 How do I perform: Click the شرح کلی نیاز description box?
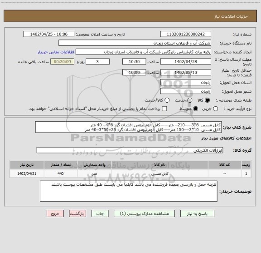pos(129,127)
